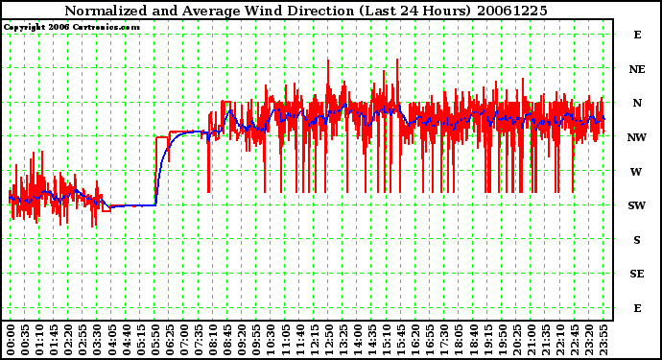Select the 'N' direction axis label

point(637,103)
